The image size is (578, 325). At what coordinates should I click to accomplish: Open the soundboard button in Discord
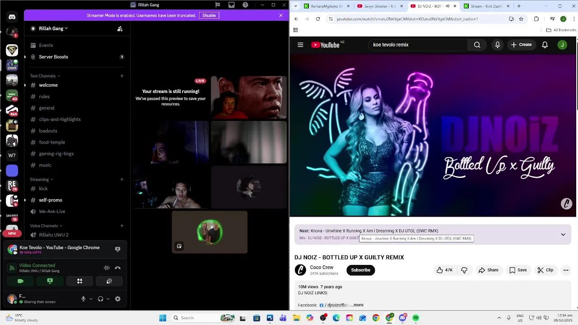coord(109,281)
